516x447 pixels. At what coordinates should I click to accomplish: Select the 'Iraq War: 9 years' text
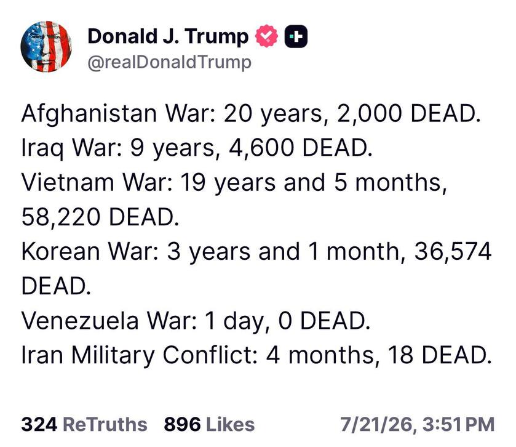(x=118, y=148)
